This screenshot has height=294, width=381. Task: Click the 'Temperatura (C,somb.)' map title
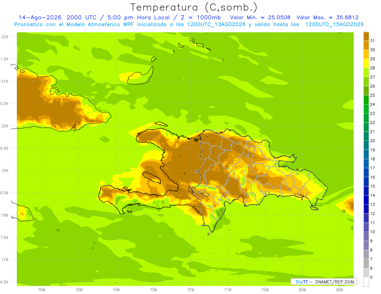point(194,7)
